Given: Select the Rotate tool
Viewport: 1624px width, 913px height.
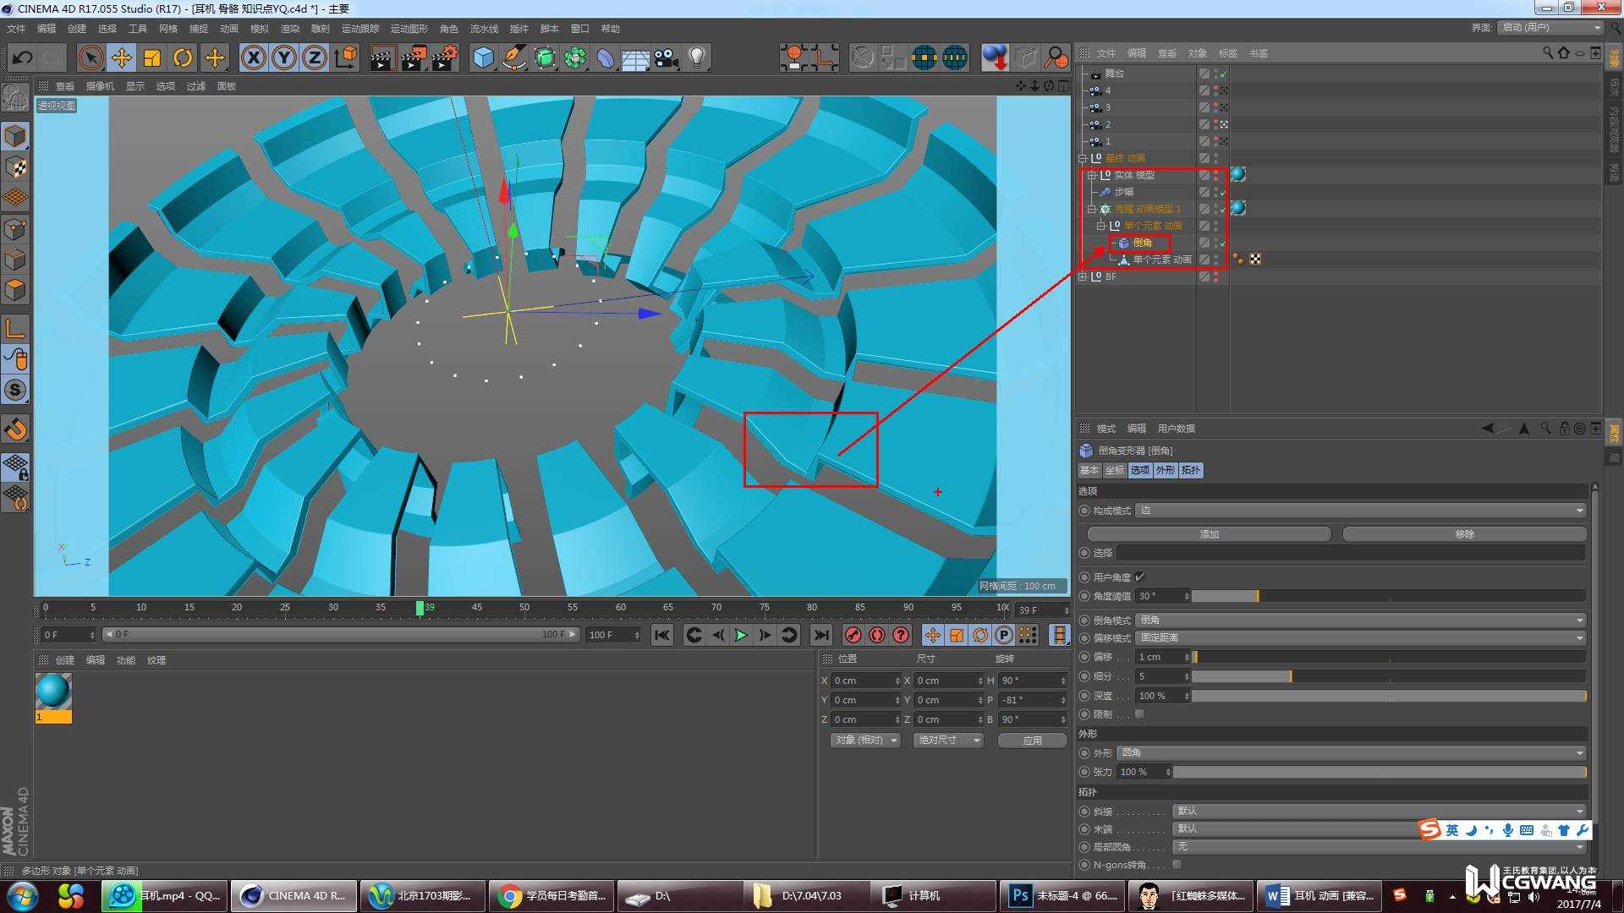Looking at the screenshot, I should (x=182, y=57).
